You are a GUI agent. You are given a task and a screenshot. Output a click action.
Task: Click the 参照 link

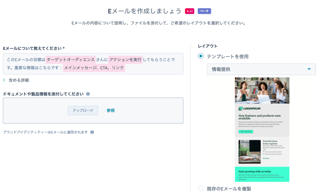pyautogui.click(x=110, y=111)
